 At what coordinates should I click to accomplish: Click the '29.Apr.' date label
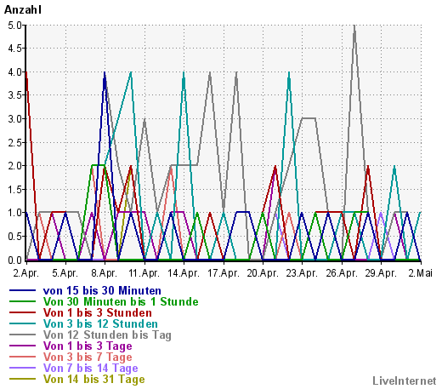(x=381, y=273)
